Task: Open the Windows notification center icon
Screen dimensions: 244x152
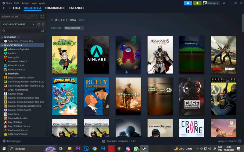Action: pyautogui.click(x=239, y=149)
